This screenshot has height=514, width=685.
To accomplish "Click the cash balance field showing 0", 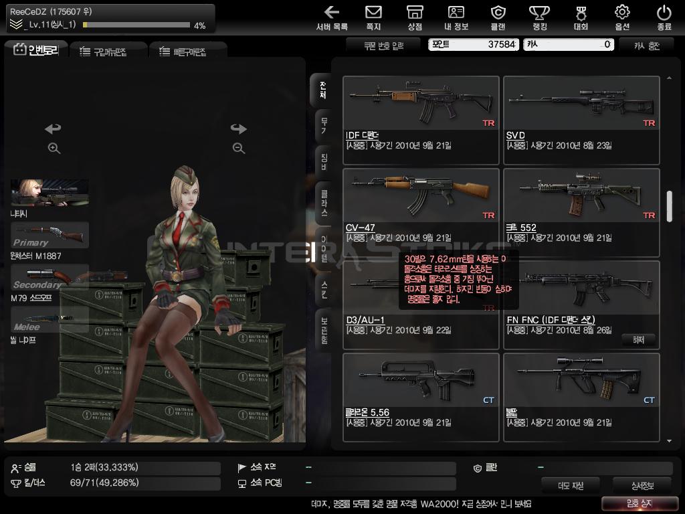I will 569,44.
